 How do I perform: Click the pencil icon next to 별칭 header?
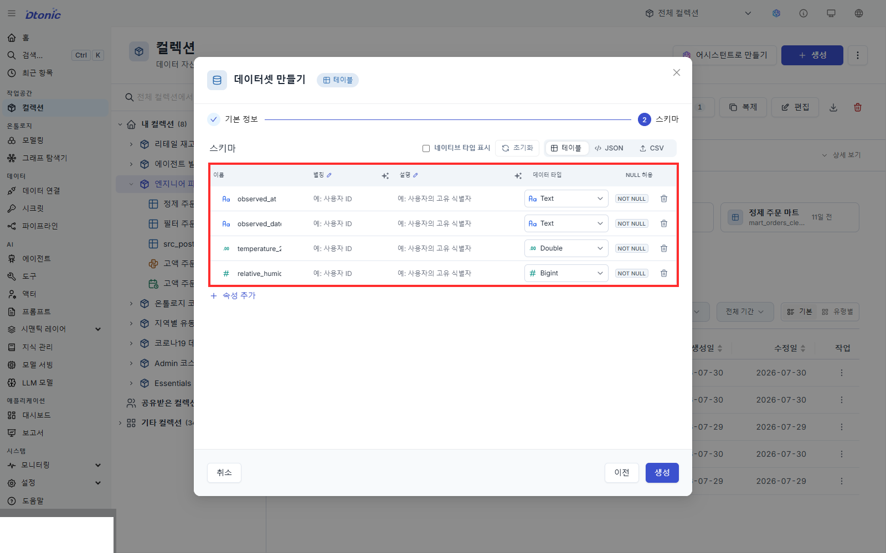coord(329,175)
